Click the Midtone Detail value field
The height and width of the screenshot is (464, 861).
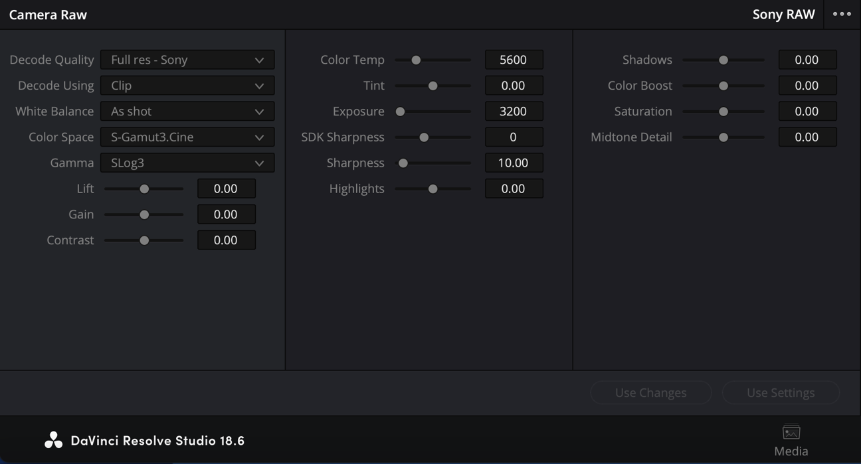[x=808, y=137]
